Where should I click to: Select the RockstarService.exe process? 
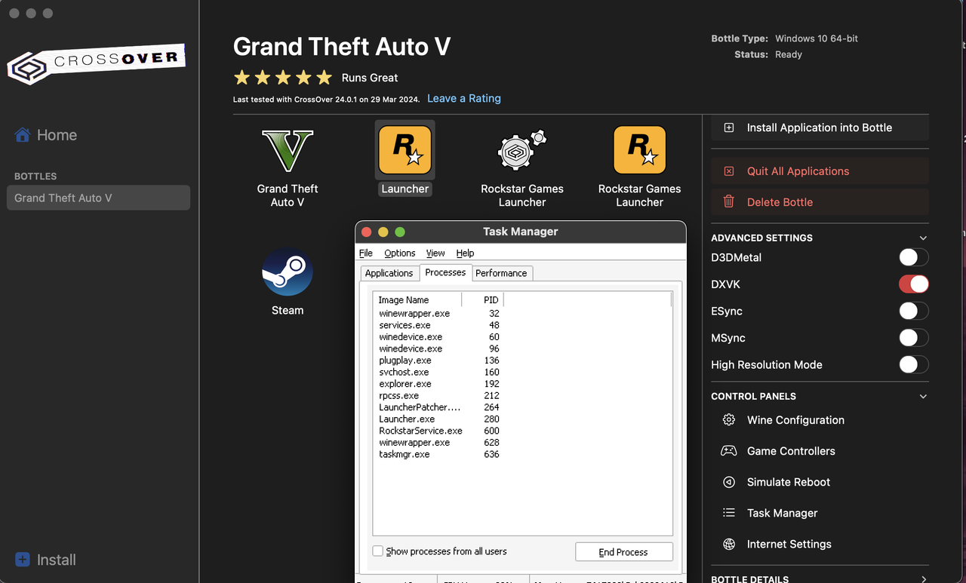point(439,431)
